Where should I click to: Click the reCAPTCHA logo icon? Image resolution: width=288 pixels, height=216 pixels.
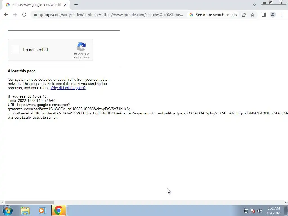pos(82,47)
